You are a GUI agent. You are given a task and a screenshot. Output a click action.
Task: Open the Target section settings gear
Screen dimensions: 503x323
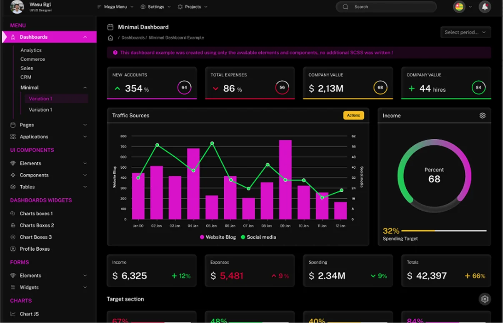click(x=485, y=299)
